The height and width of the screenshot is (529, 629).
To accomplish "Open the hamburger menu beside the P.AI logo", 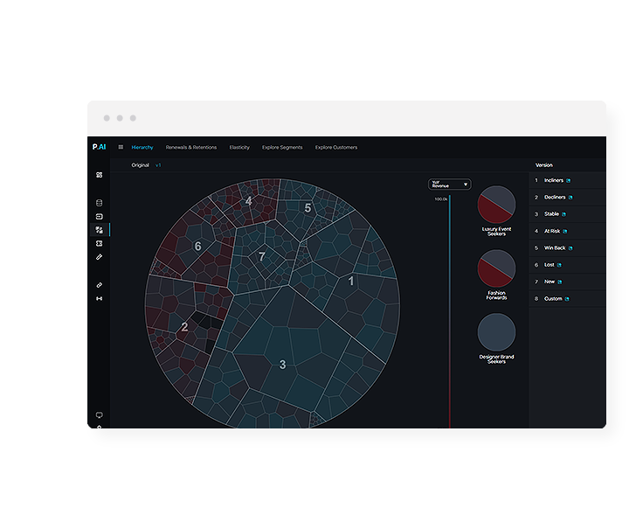I will 121,147.
